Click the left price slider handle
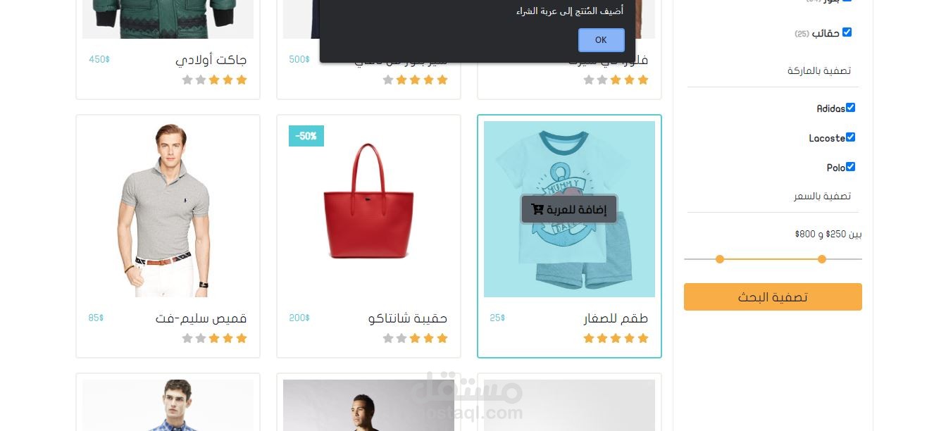934x431 pixels. (720, 259)
